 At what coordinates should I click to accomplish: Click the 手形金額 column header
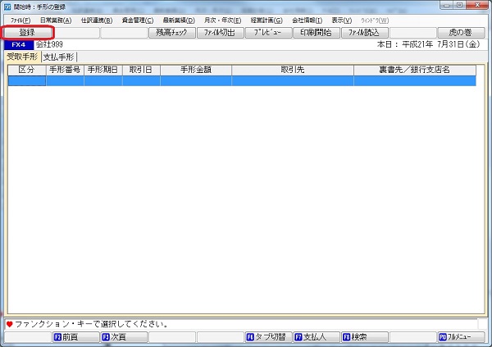point(196,70)
